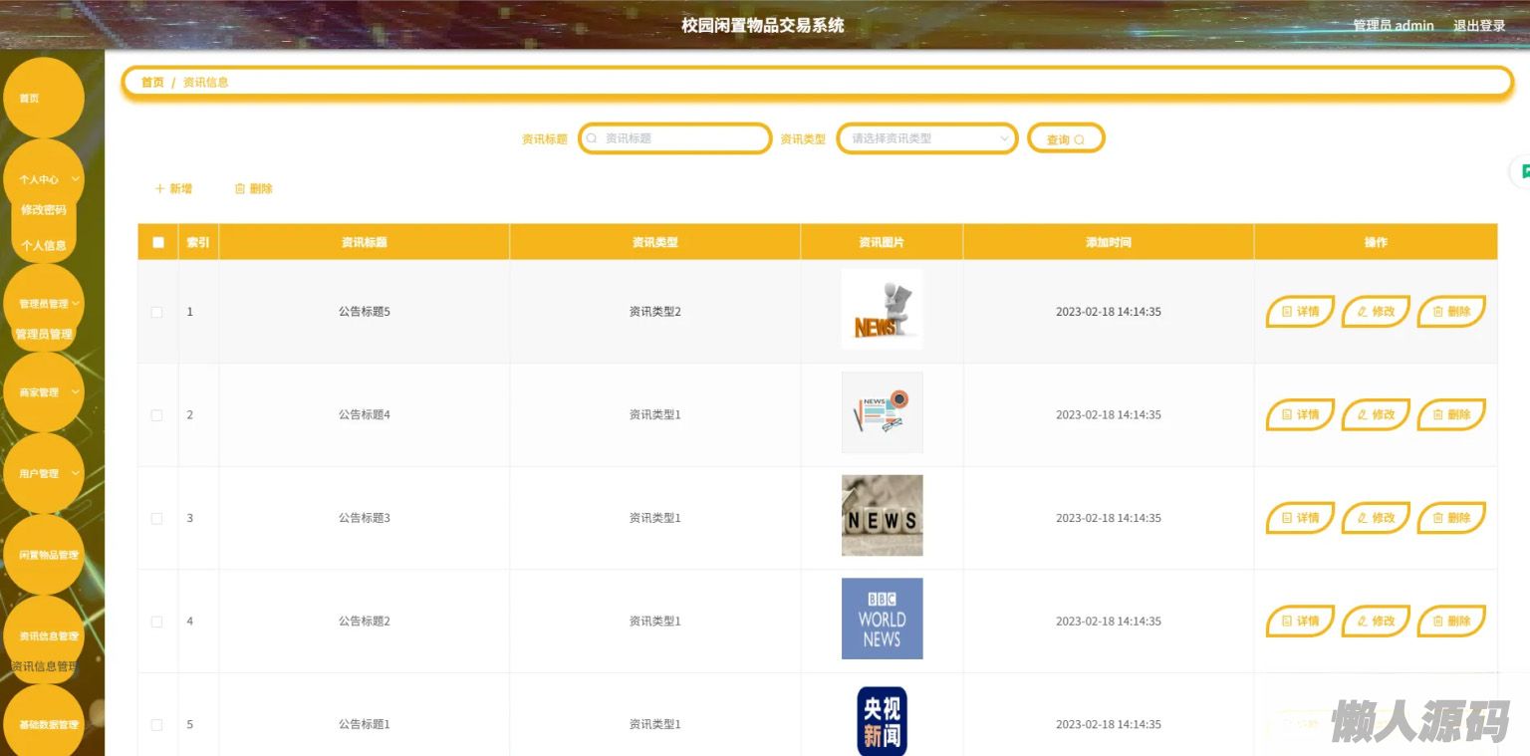Click the 首页 breadcrumb link
This screenshot has height=756, width=1530.
point(152,83)
